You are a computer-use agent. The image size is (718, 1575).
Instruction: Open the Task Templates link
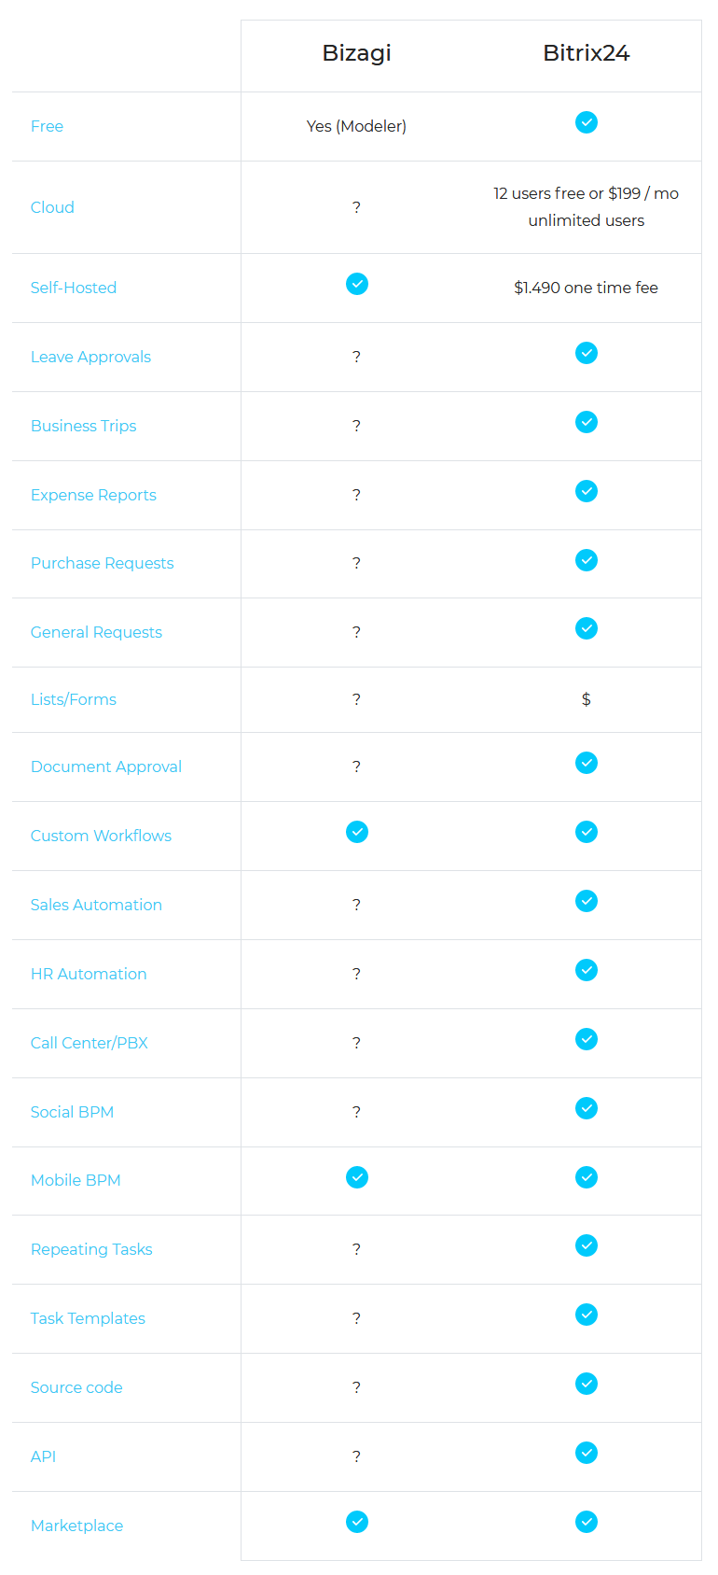point(88,1318)
